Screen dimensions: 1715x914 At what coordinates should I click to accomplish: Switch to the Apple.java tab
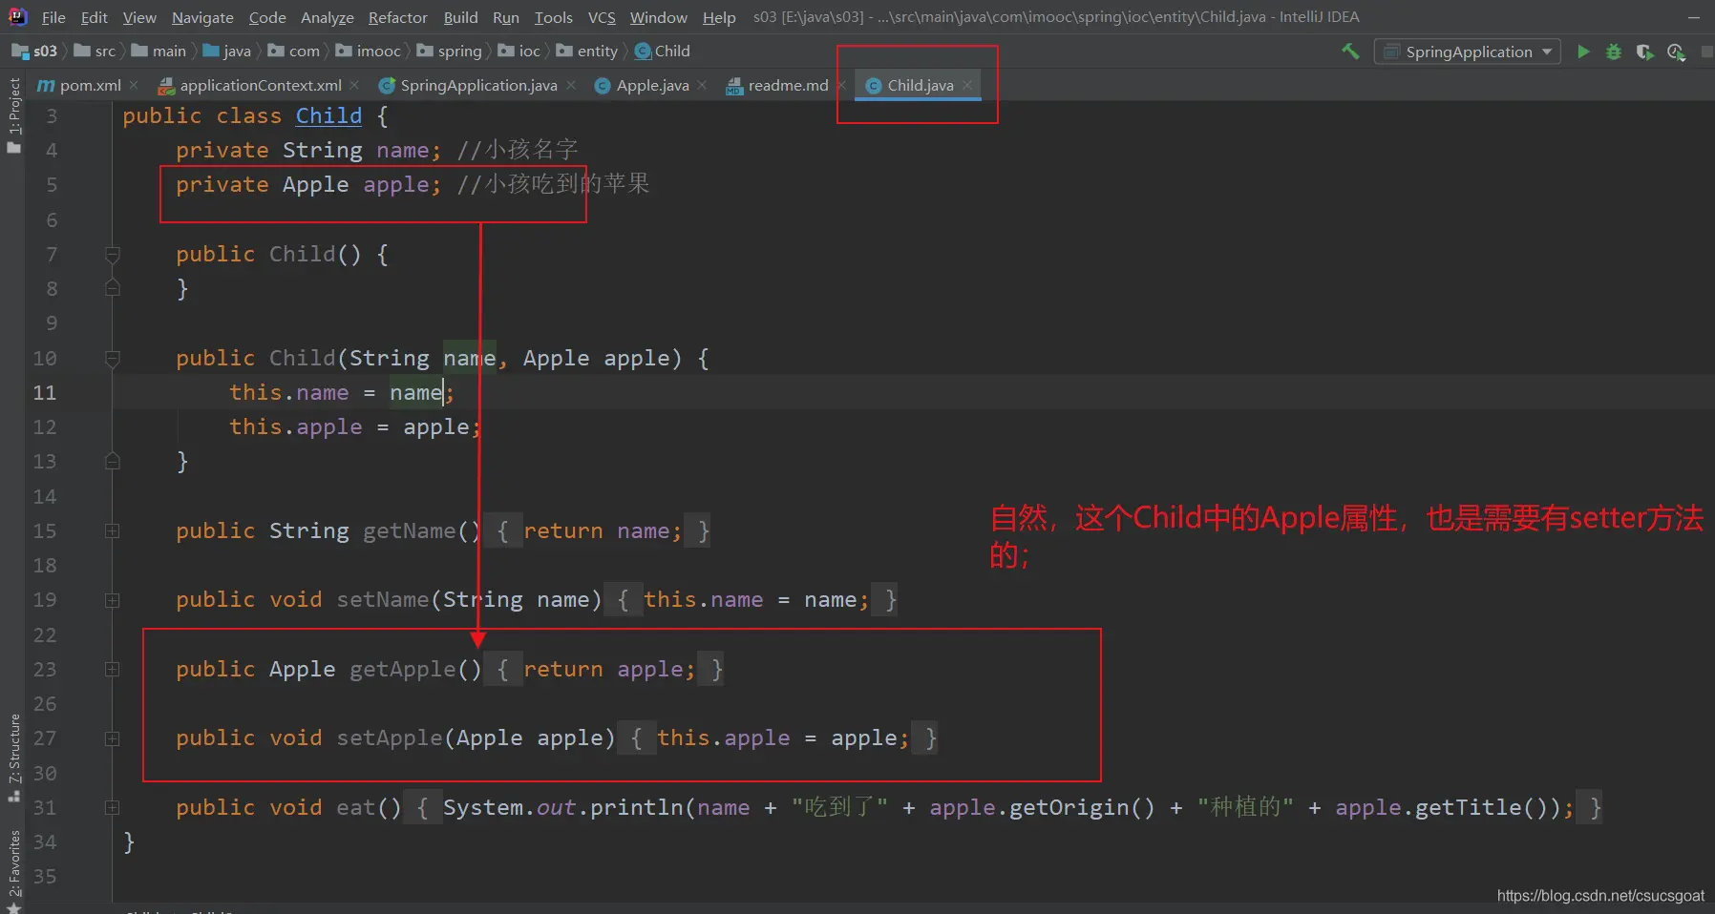652,86
